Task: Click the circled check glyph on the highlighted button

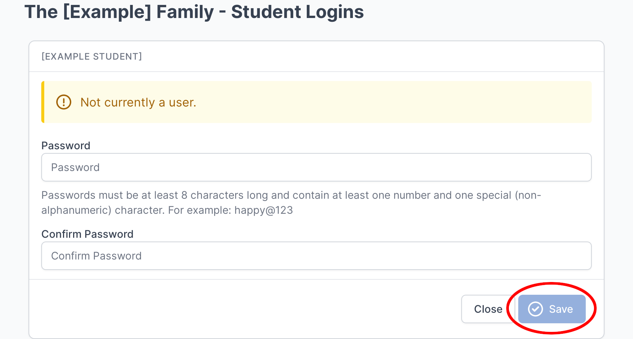Action: [x=535, y=309]
